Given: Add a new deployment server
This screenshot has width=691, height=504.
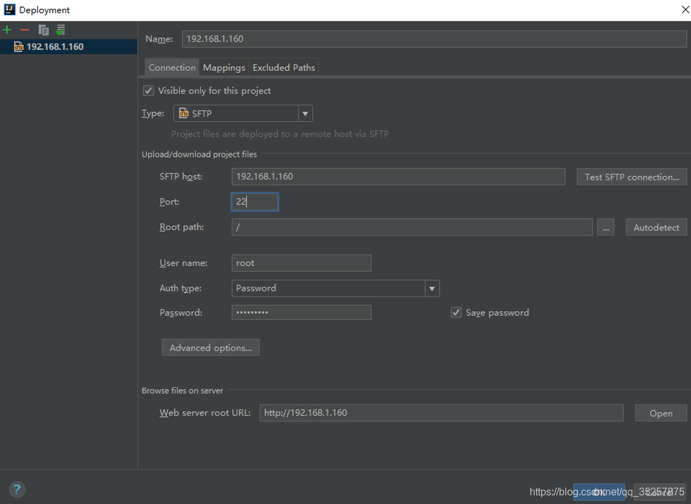Looking at the screenshot, I should click(x=7, y=30).
